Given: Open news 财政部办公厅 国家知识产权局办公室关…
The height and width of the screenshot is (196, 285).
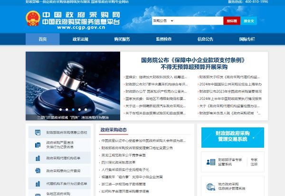Looking at the screenshot, I should click(x=156, y=91).
